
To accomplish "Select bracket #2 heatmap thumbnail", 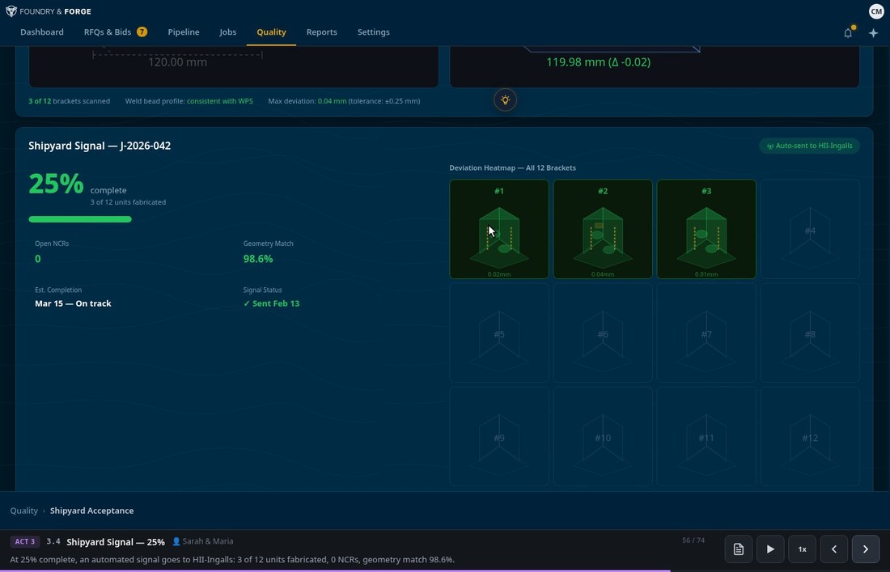I will [x=603, y=229].
